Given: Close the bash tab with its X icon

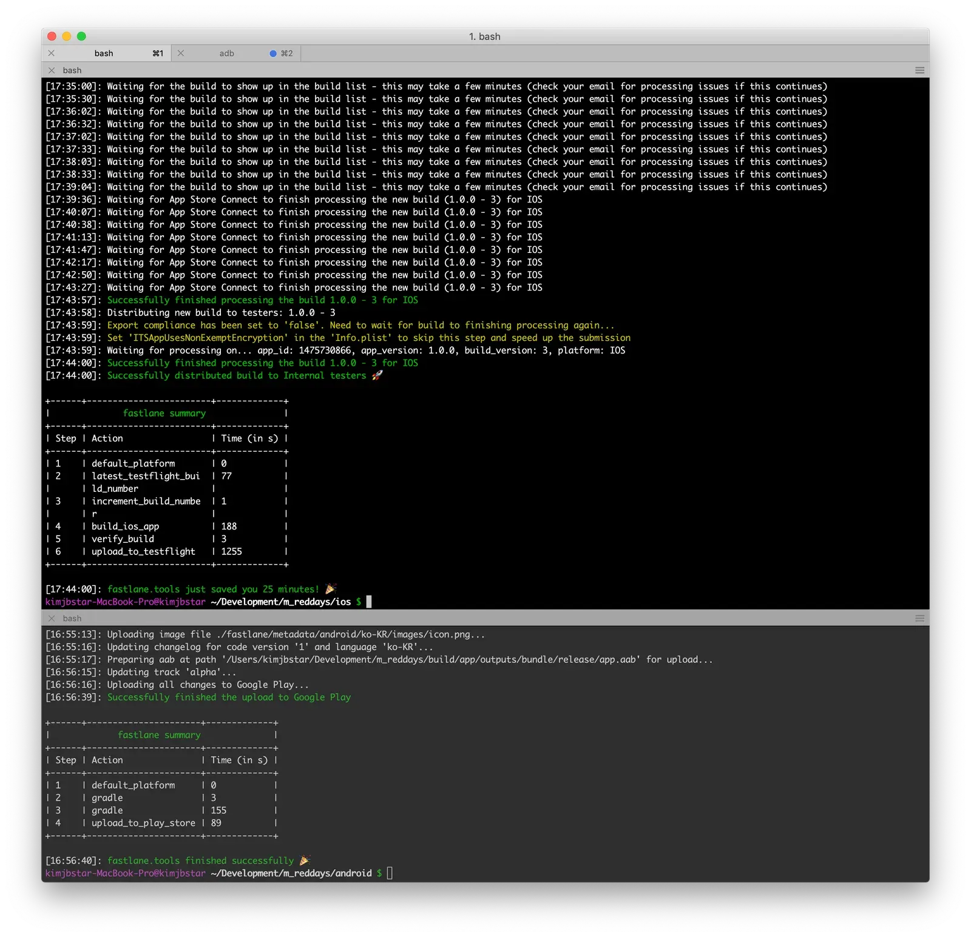Looking at the screenshot, I should (52, 53).
